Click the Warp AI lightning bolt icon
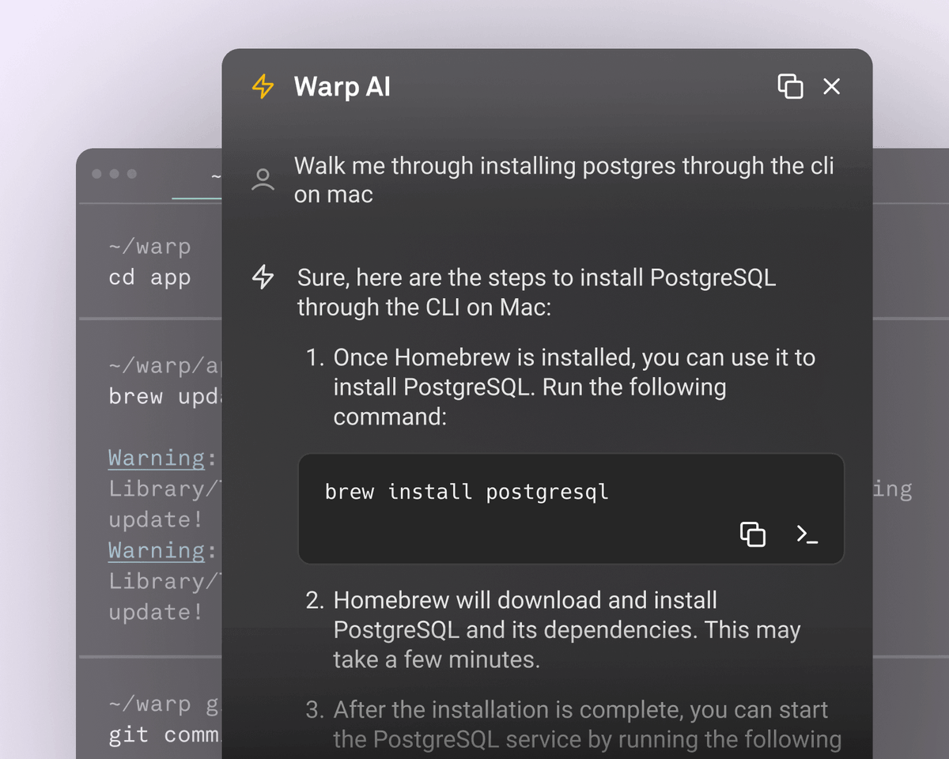This screenshot has width=949, height=759. point(262,87)
